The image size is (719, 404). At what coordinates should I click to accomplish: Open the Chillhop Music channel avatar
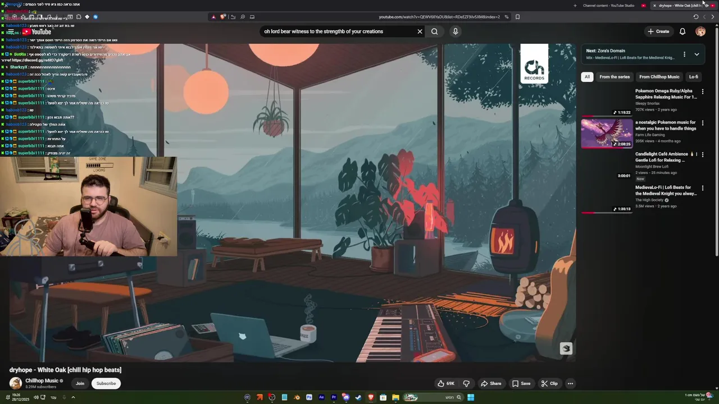16,384
